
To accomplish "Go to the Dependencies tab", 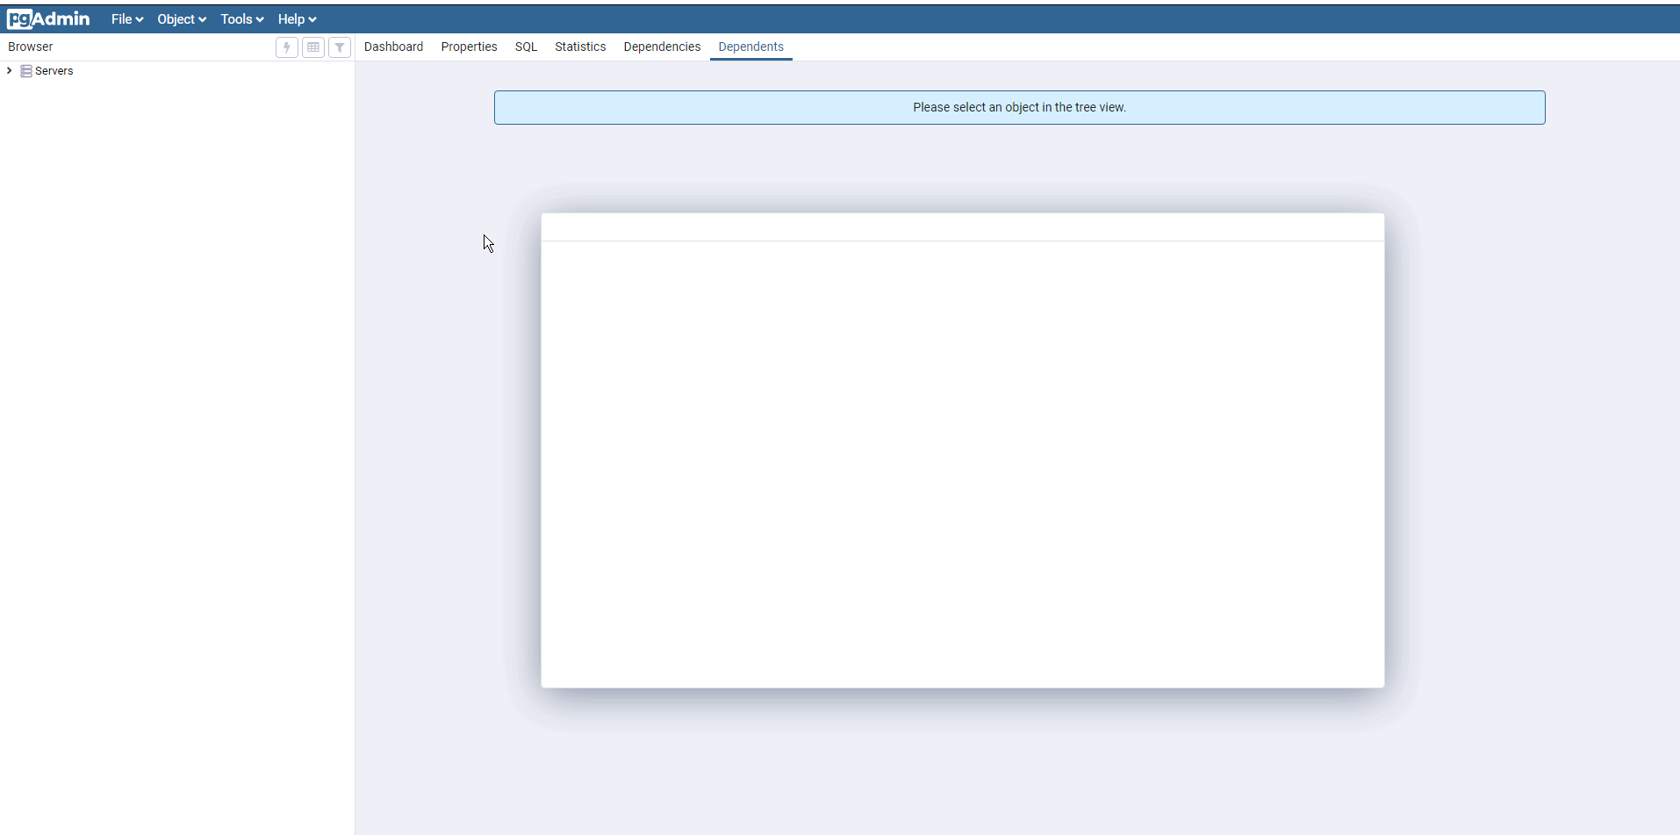I will click(x=662, y=47).
